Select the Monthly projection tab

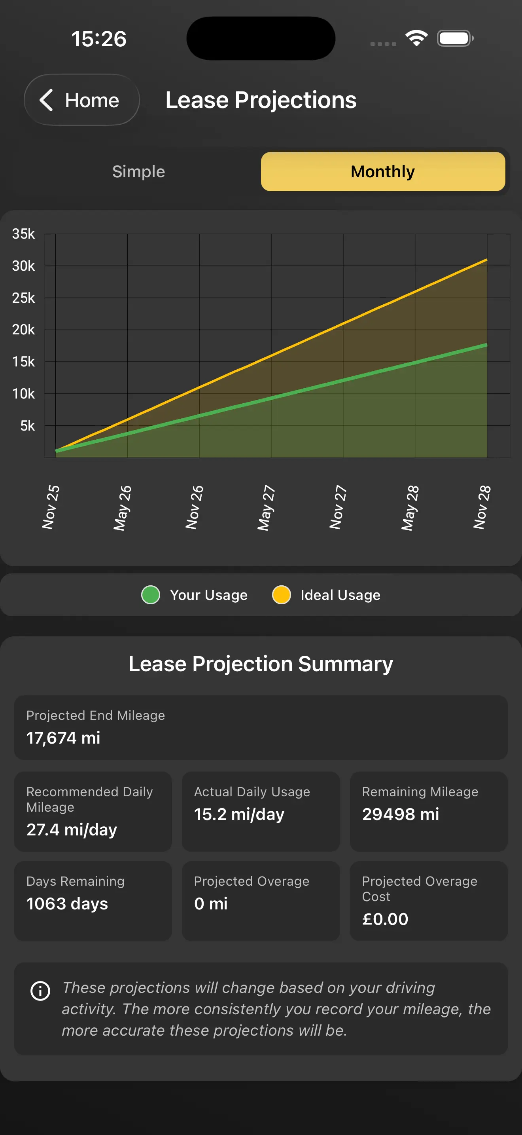(x=382, y=171)
